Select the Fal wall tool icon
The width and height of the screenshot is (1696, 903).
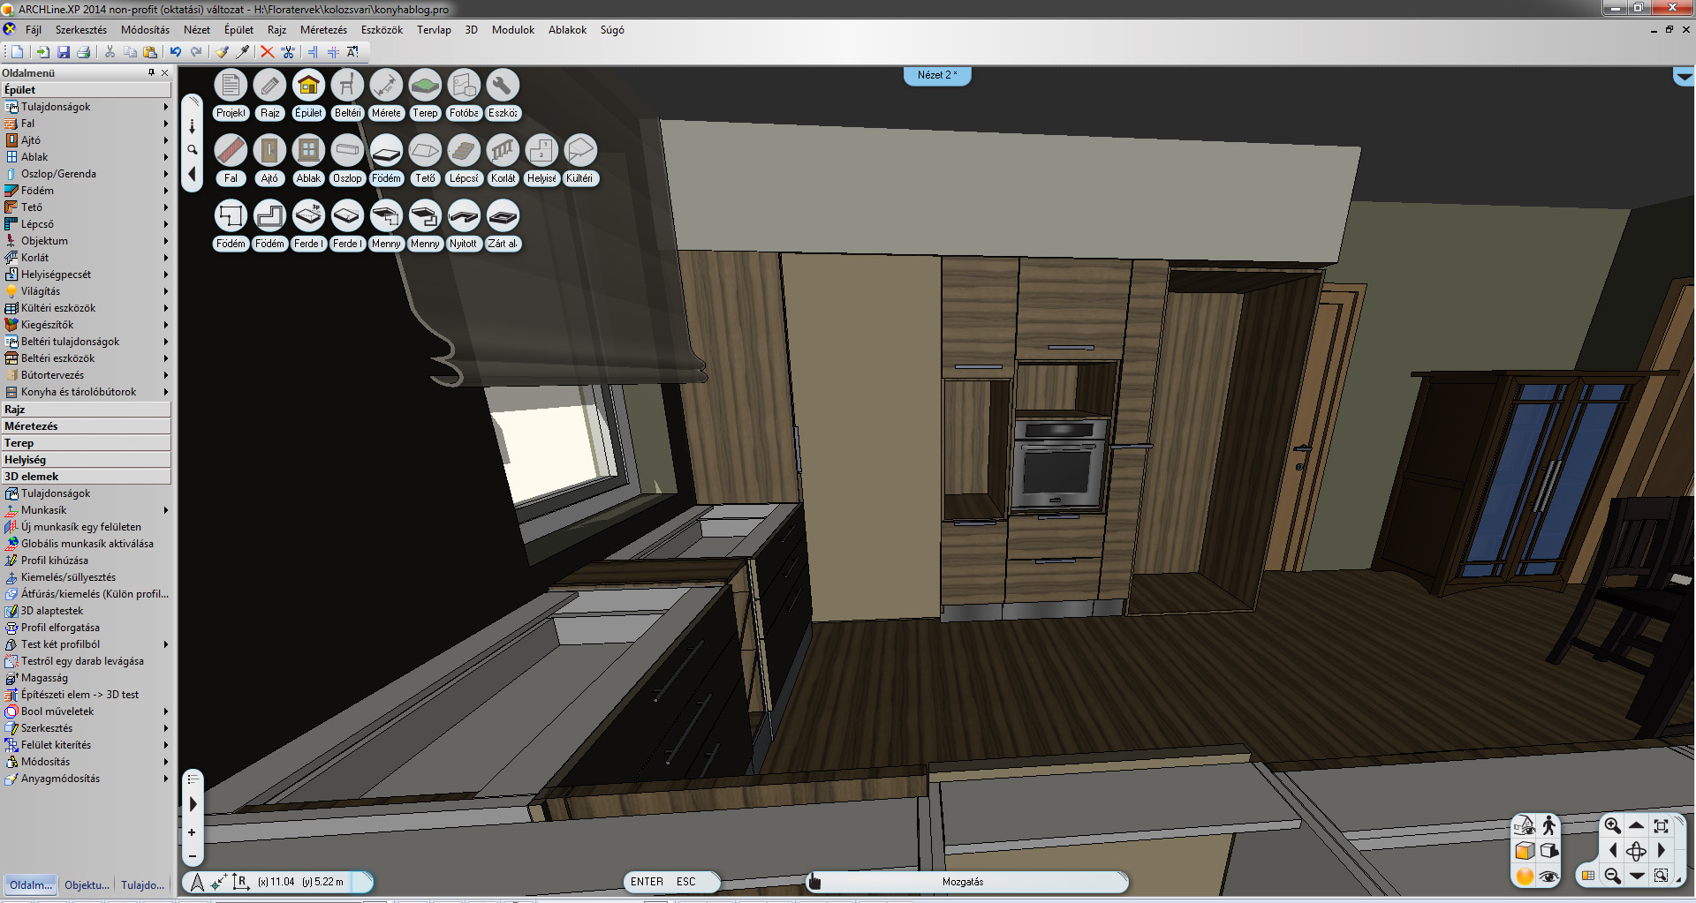click(231, 151)
